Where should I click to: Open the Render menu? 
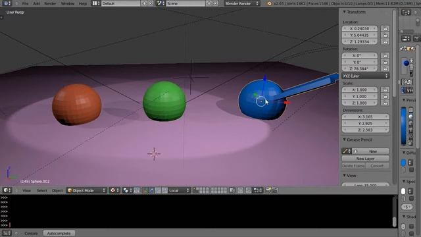pos(50,3)
